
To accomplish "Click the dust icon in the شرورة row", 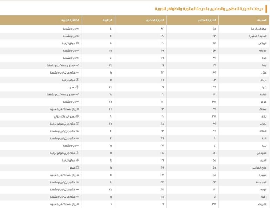I will (x=78, y=175).
